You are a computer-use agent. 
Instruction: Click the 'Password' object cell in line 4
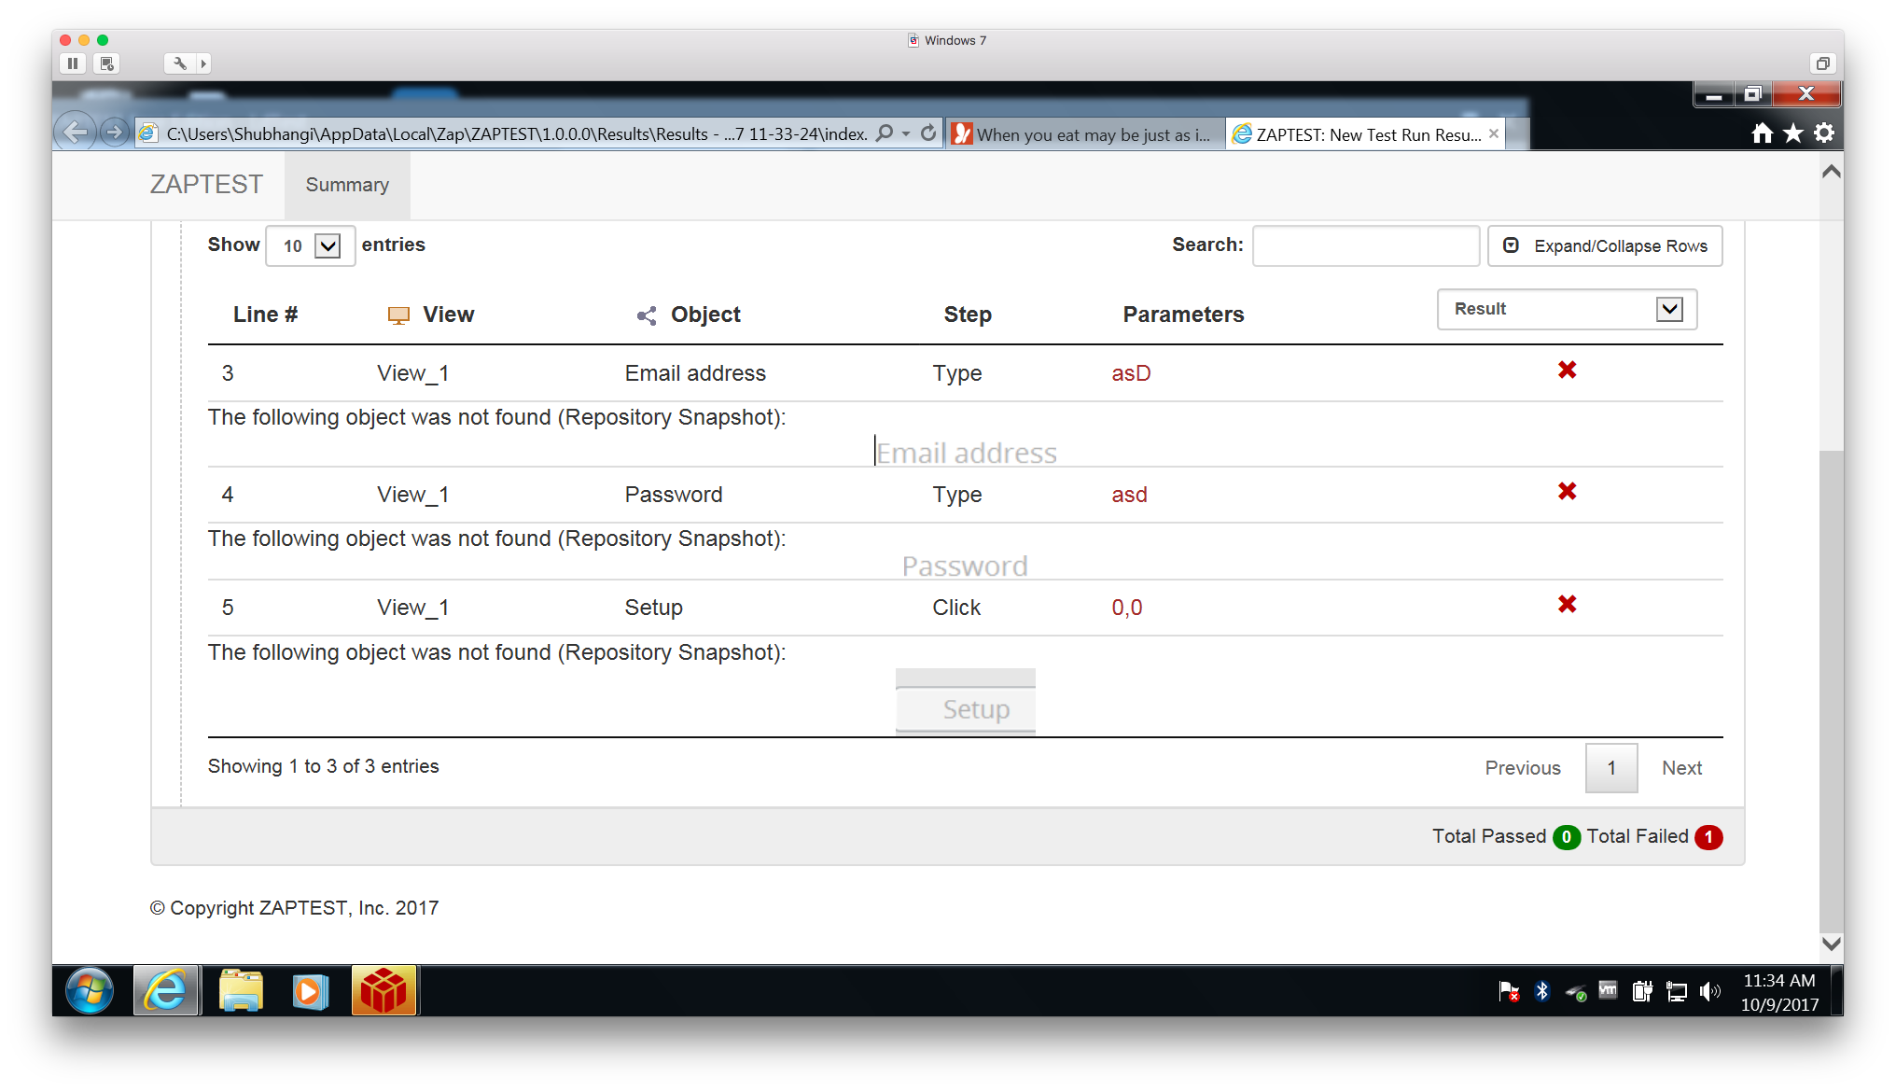[674, 495]
